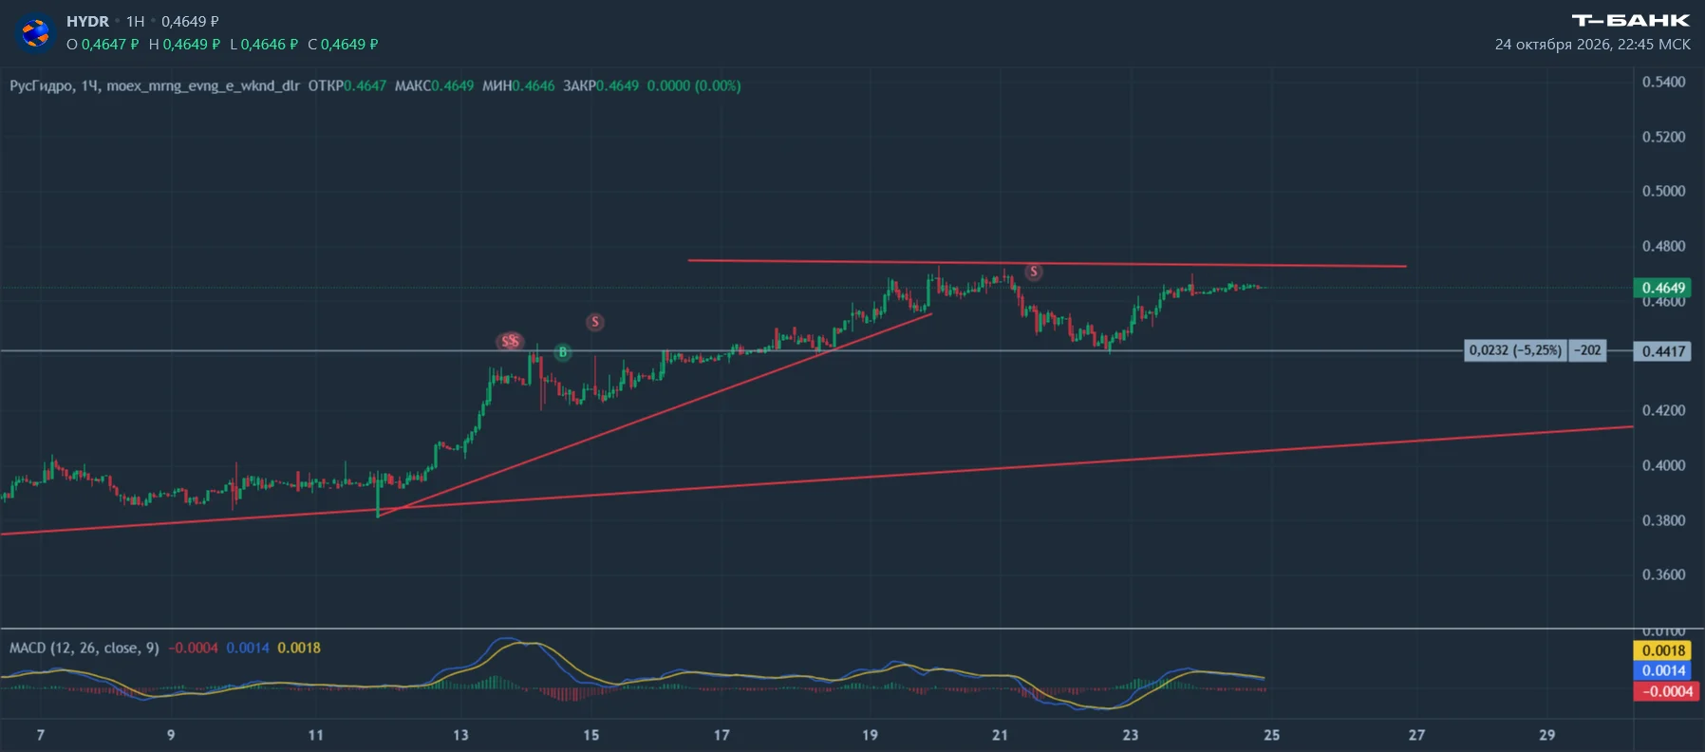Click the header close value C 0,4649 ₽
Viewport: 1705px width, 752px height.
click(x=343, y=45)
